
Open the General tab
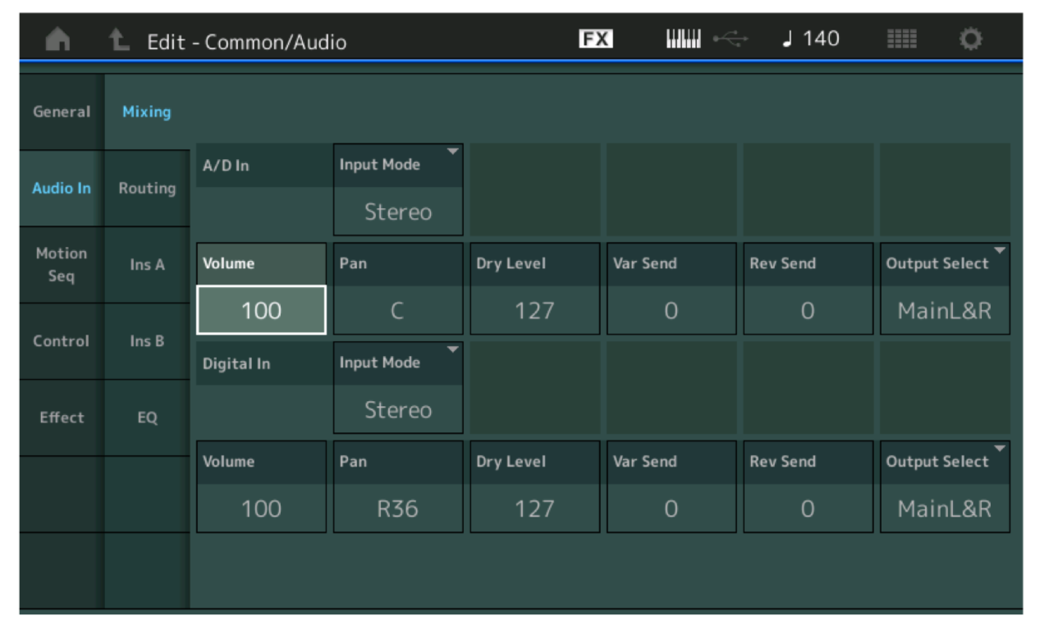[x=62, y=112]
